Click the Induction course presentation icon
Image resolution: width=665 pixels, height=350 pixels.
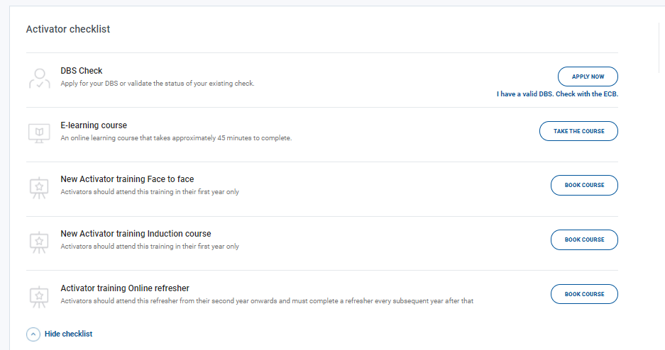point(39,242)
